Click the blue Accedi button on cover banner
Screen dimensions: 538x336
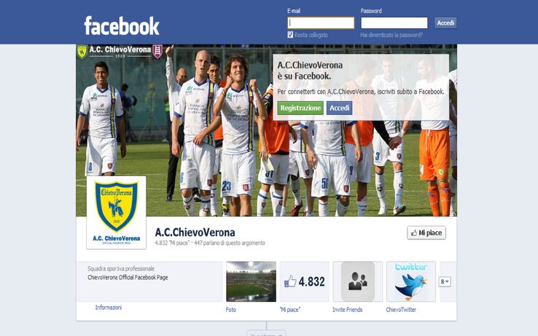click(x=339, y=108)
